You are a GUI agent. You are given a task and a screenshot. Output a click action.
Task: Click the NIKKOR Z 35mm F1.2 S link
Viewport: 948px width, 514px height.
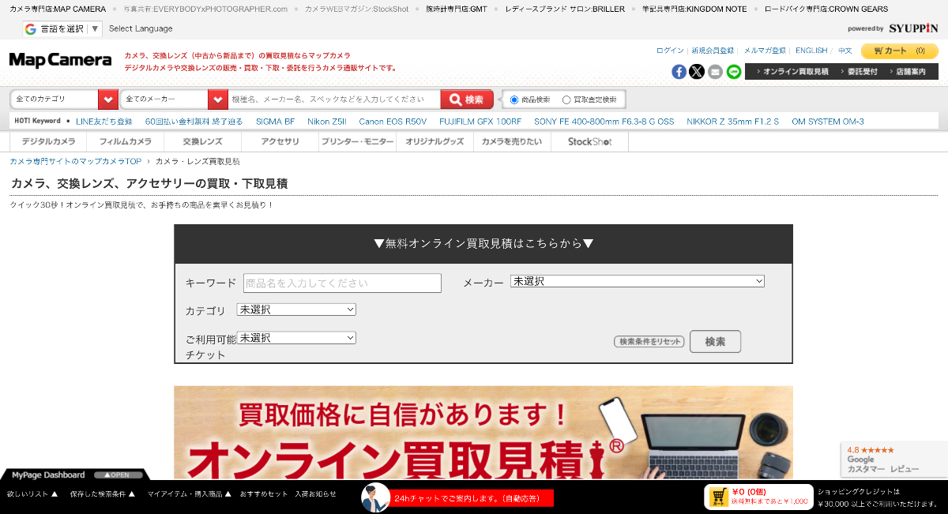[733, 122]
